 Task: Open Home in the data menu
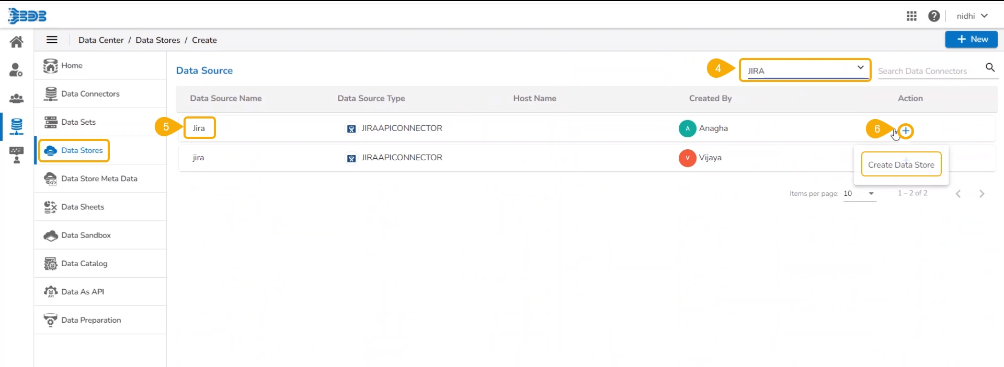[x=100, y=66]
